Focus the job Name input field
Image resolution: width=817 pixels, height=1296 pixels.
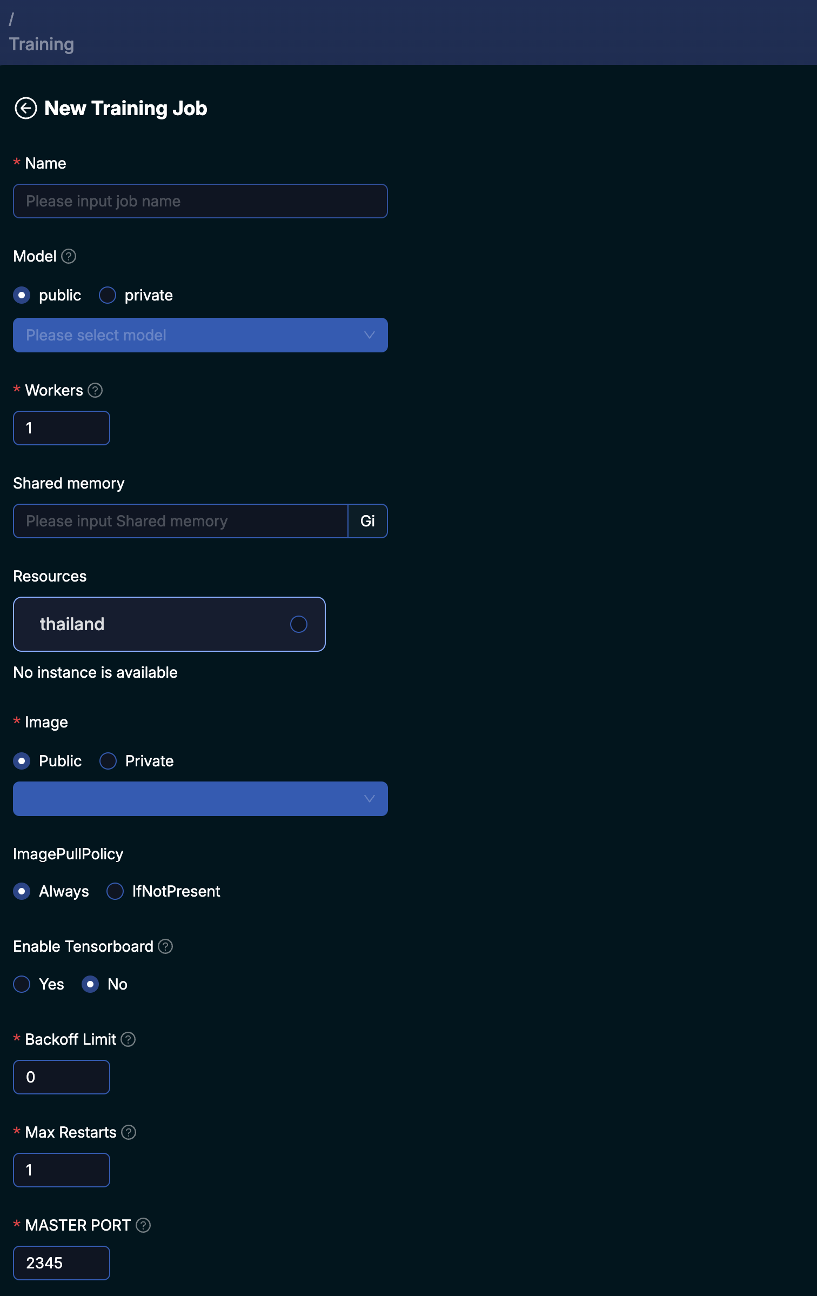(x=200, y=201)
